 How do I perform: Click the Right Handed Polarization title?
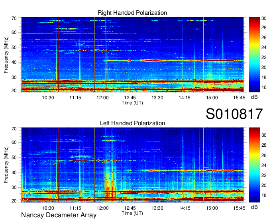tap(132, 13)
